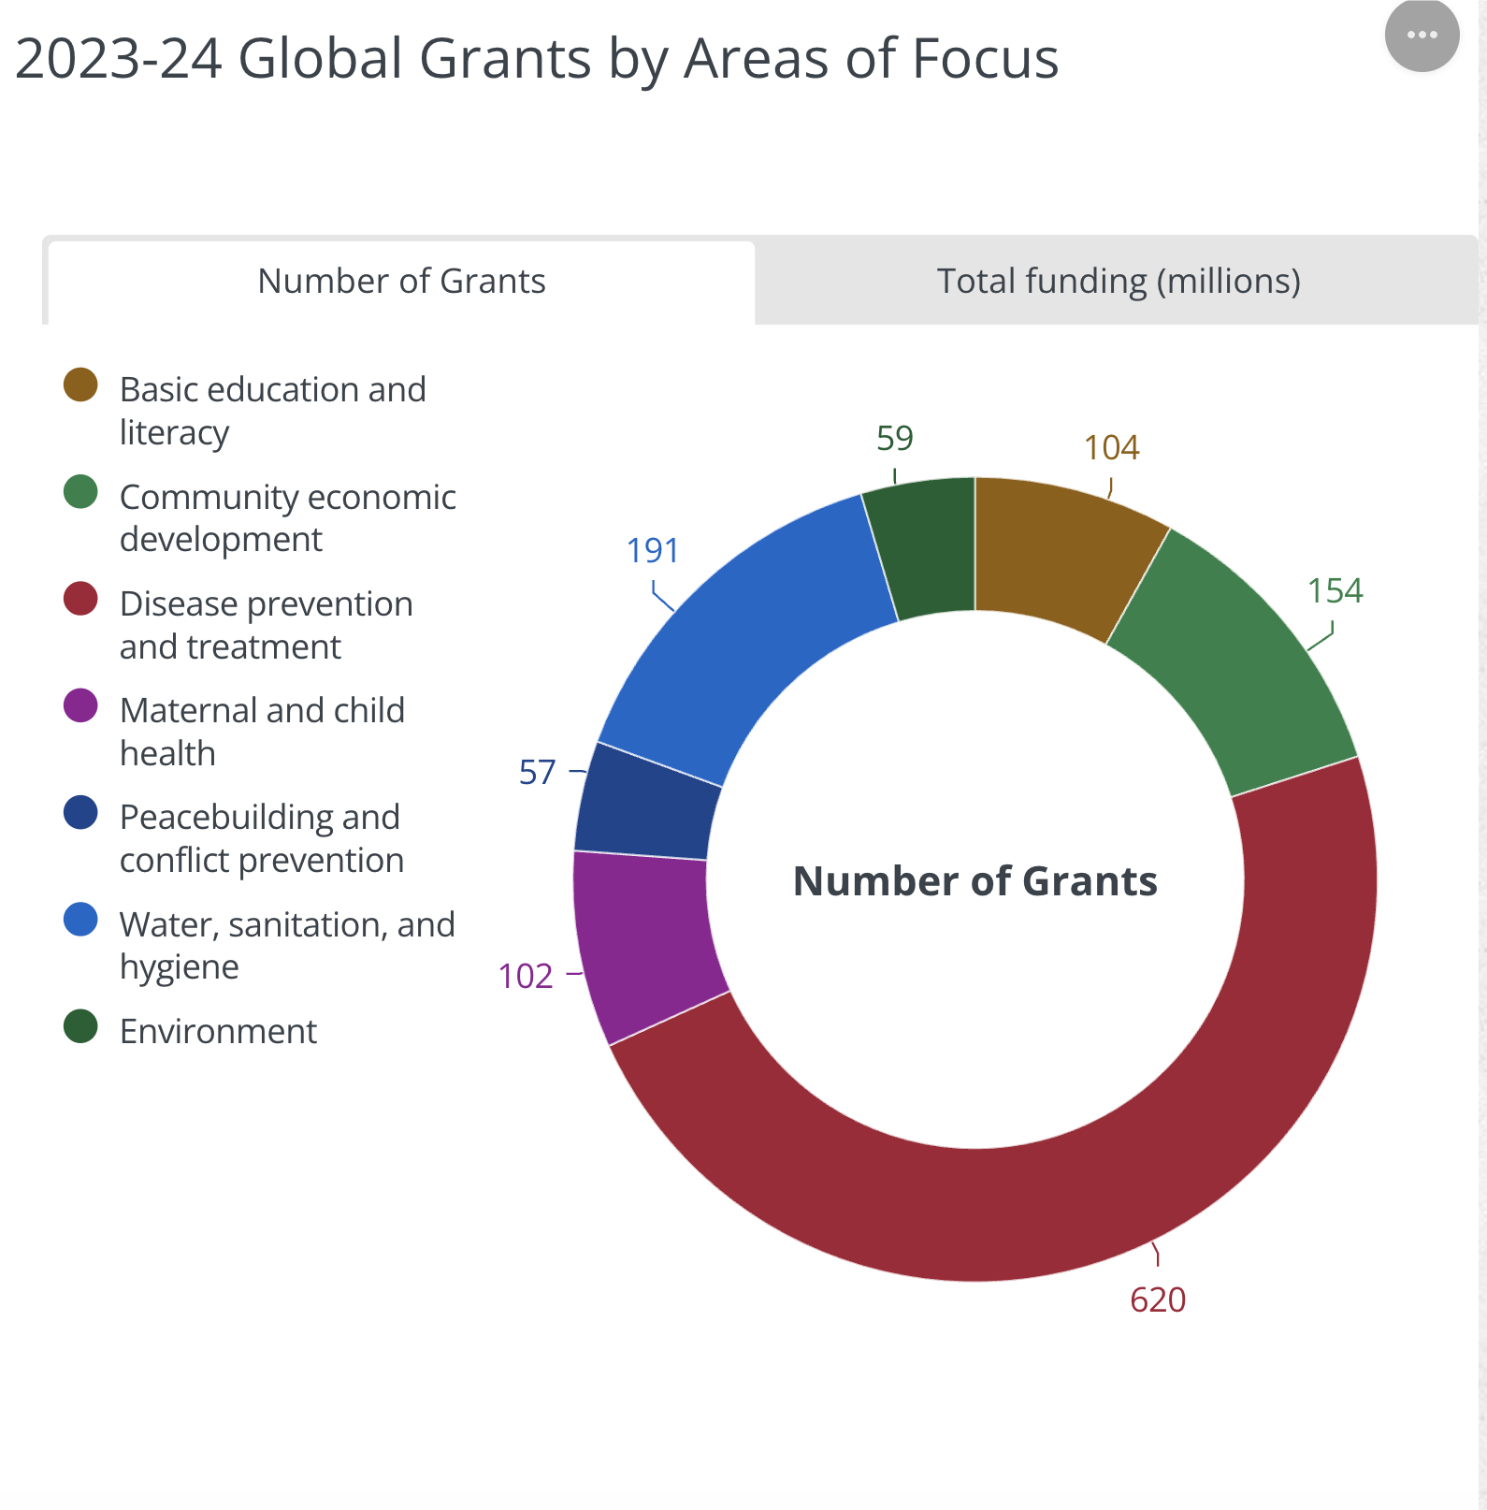Toggle the Peacebuilding and conflict prevention legend dot

pos(80,812)
